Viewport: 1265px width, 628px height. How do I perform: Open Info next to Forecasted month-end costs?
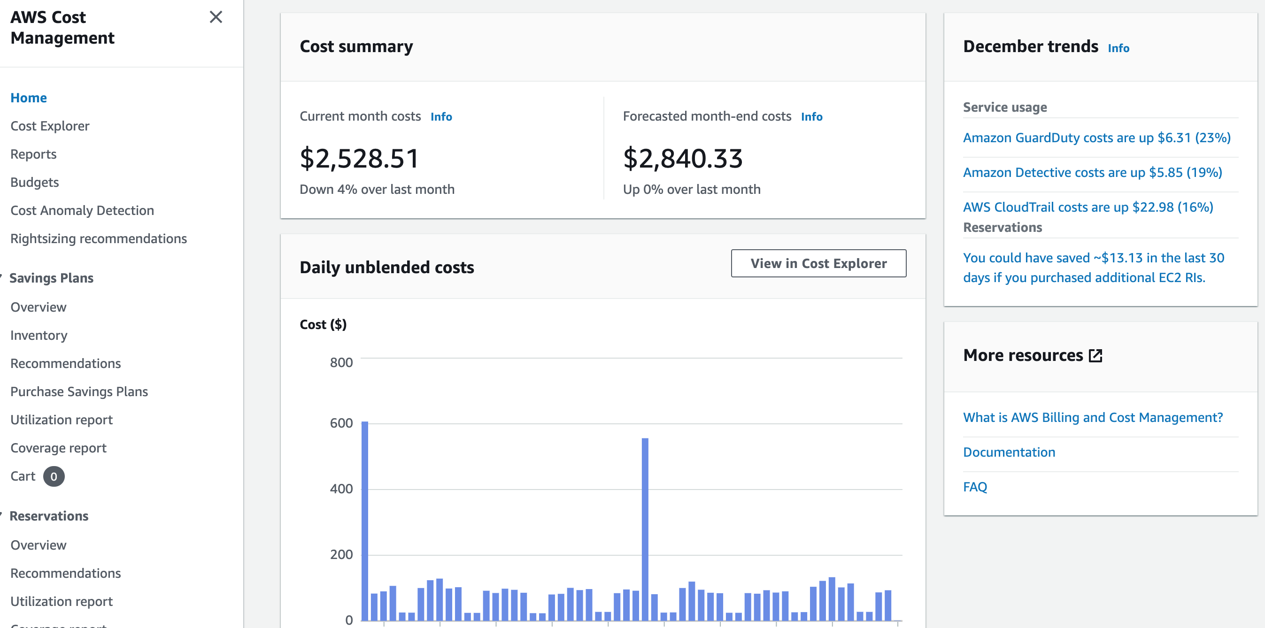click(x=811, y=117)
